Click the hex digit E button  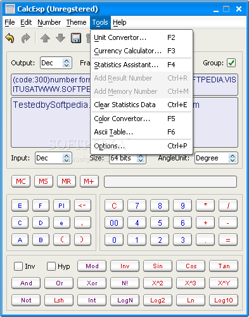(20, 205)
